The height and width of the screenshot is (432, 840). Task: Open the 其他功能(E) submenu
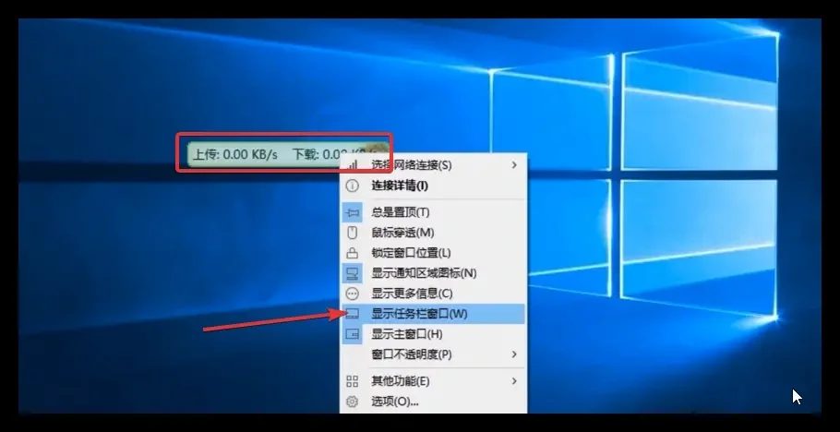click(x=433, y=381)
